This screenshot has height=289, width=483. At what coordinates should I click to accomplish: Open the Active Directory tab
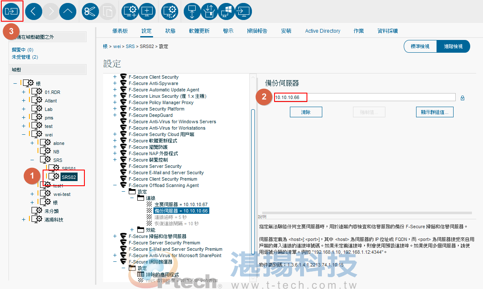(323, 31)
